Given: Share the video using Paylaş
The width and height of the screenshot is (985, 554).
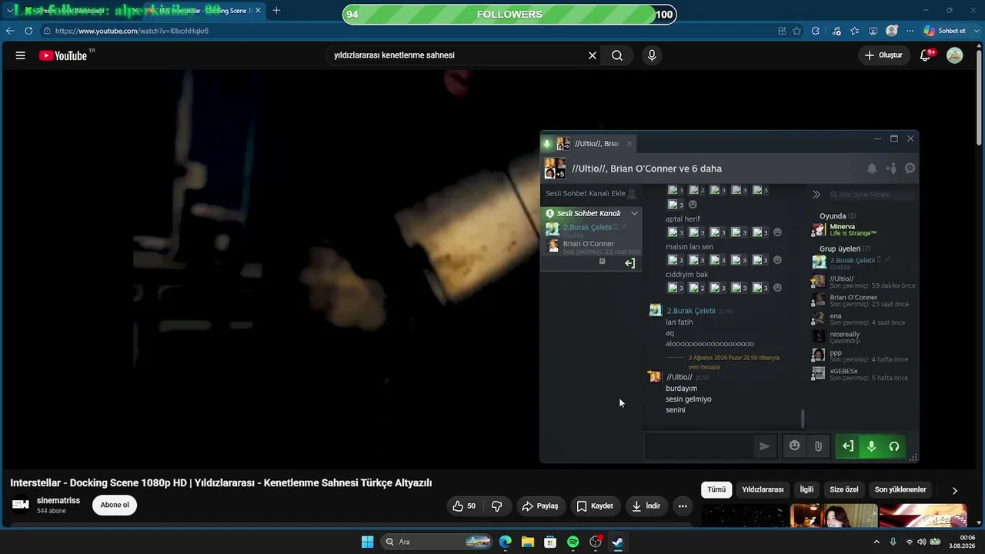Looking at the screenshot, I should click(540, 506).
